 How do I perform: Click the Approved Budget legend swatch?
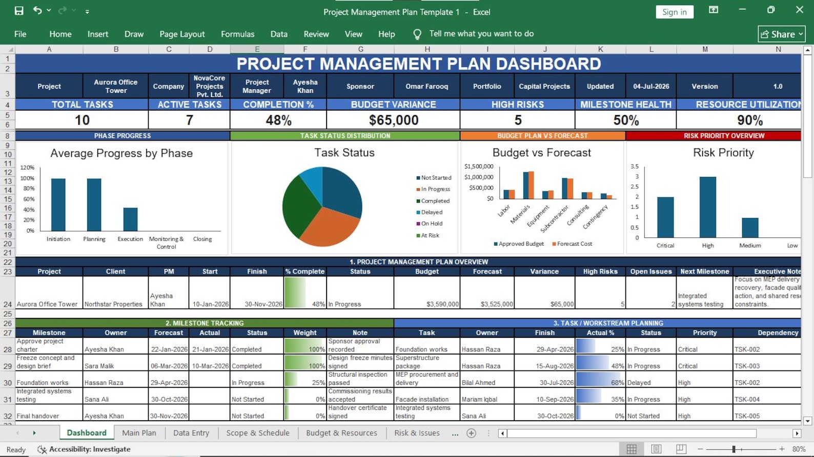(496, 244)
